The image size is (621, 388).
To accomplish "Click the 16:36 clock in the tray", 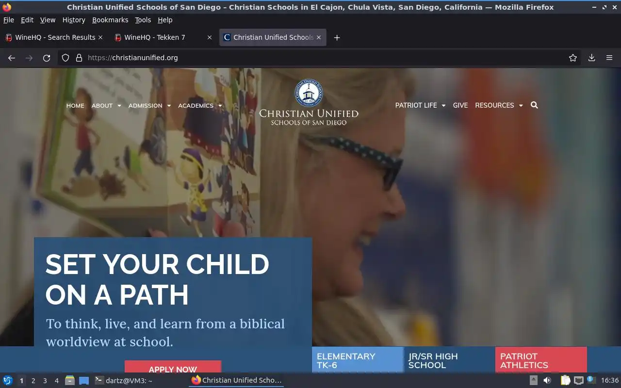I will [610, 380].
